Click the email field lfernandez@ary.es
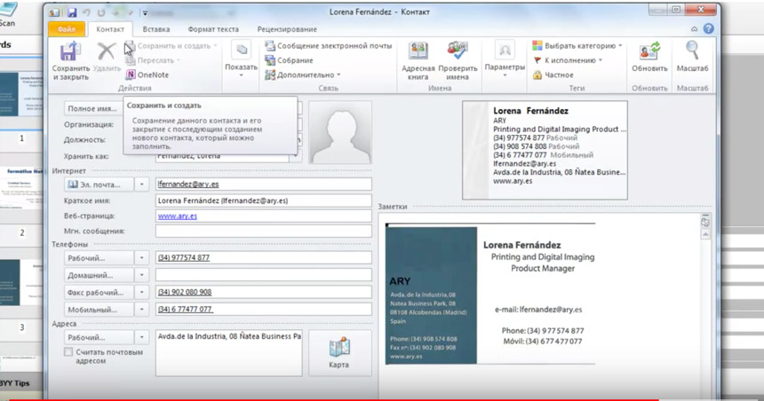Image resolution: width=764 pixels, height=401 pixels. pyautogui.click(x=264, y=184)
